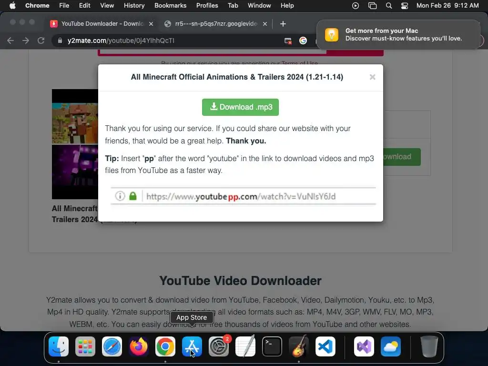
Task: Open a new Chrome tab
Action: 283,24
